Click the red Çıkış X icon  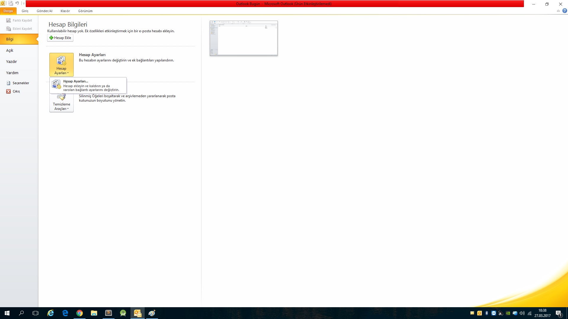9,91
